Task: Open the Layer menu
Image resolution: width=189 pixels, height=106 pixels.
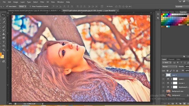Action: pyautogui.click(x=22, y=2)
